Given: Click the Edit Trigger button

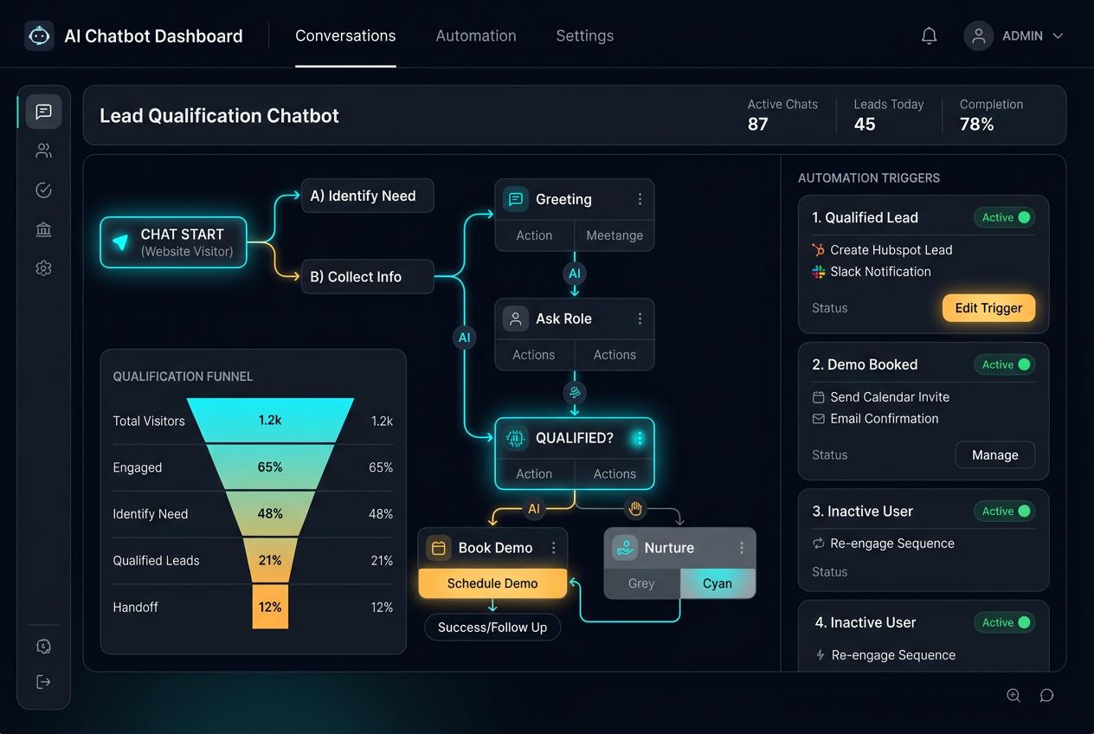Looking at the screenshot, I should point(988,307).
